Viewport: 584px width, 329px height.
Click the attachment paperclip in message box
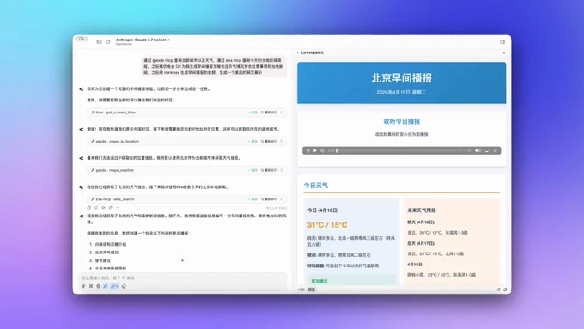click(83, 286)
